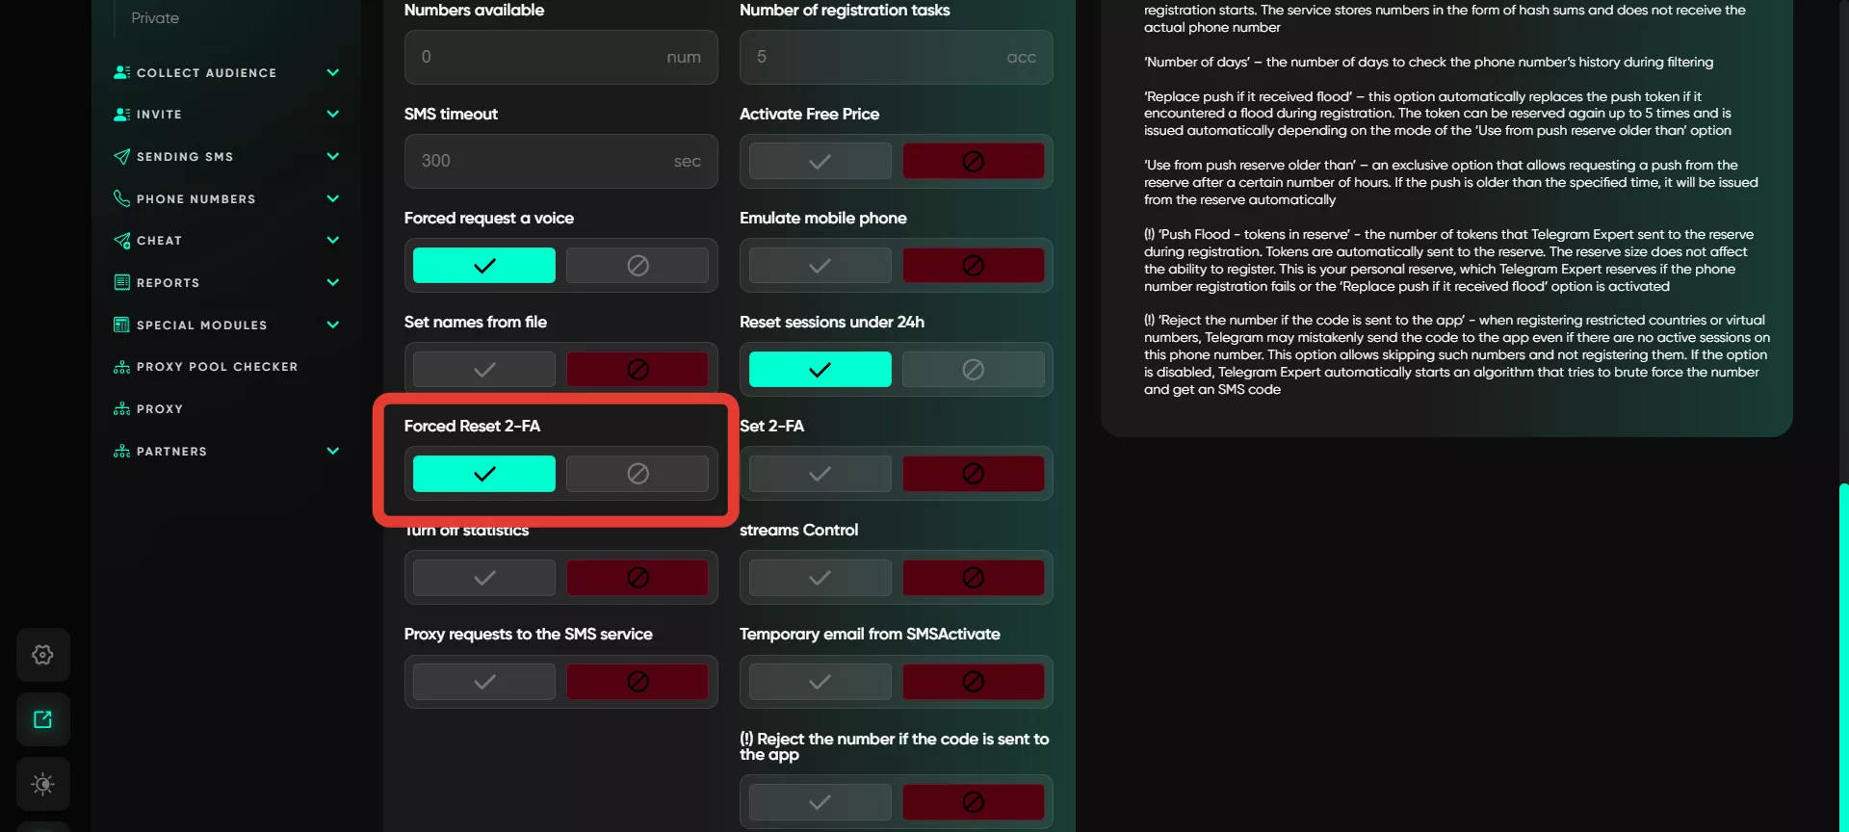Expand the Partners chevron
The height and width of the screenshot is (832, 1849).
point(333,451)
